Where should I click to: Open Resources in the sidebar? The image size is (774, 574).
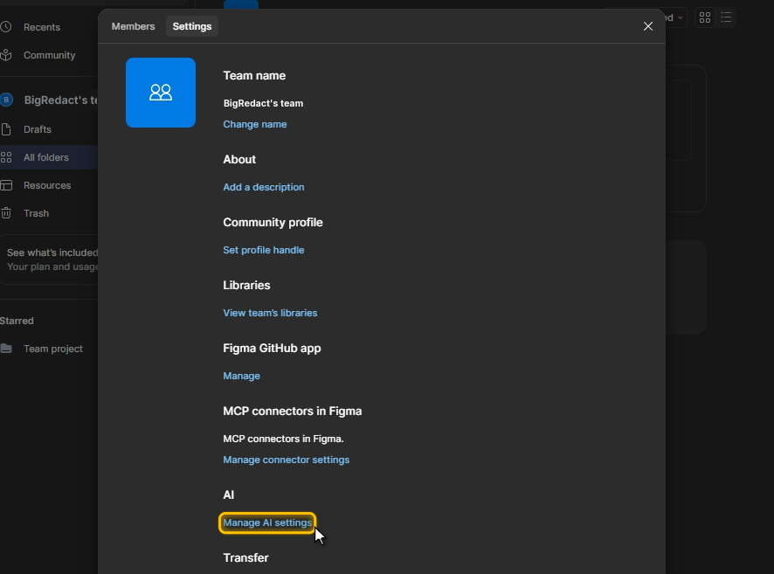pos(47,185)
